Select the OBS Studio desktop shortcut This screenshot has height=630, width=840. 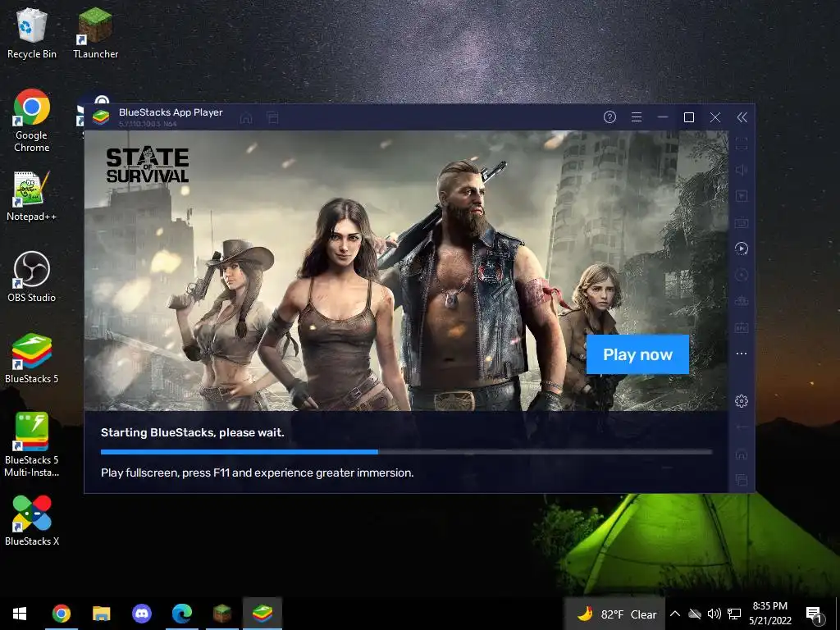(32, 276)
